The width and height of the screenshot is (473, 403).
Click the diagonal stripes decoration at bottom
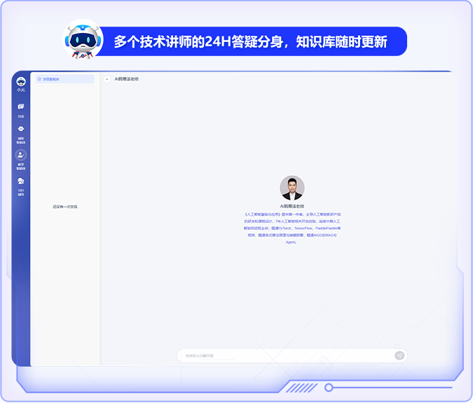click(302, 387)
